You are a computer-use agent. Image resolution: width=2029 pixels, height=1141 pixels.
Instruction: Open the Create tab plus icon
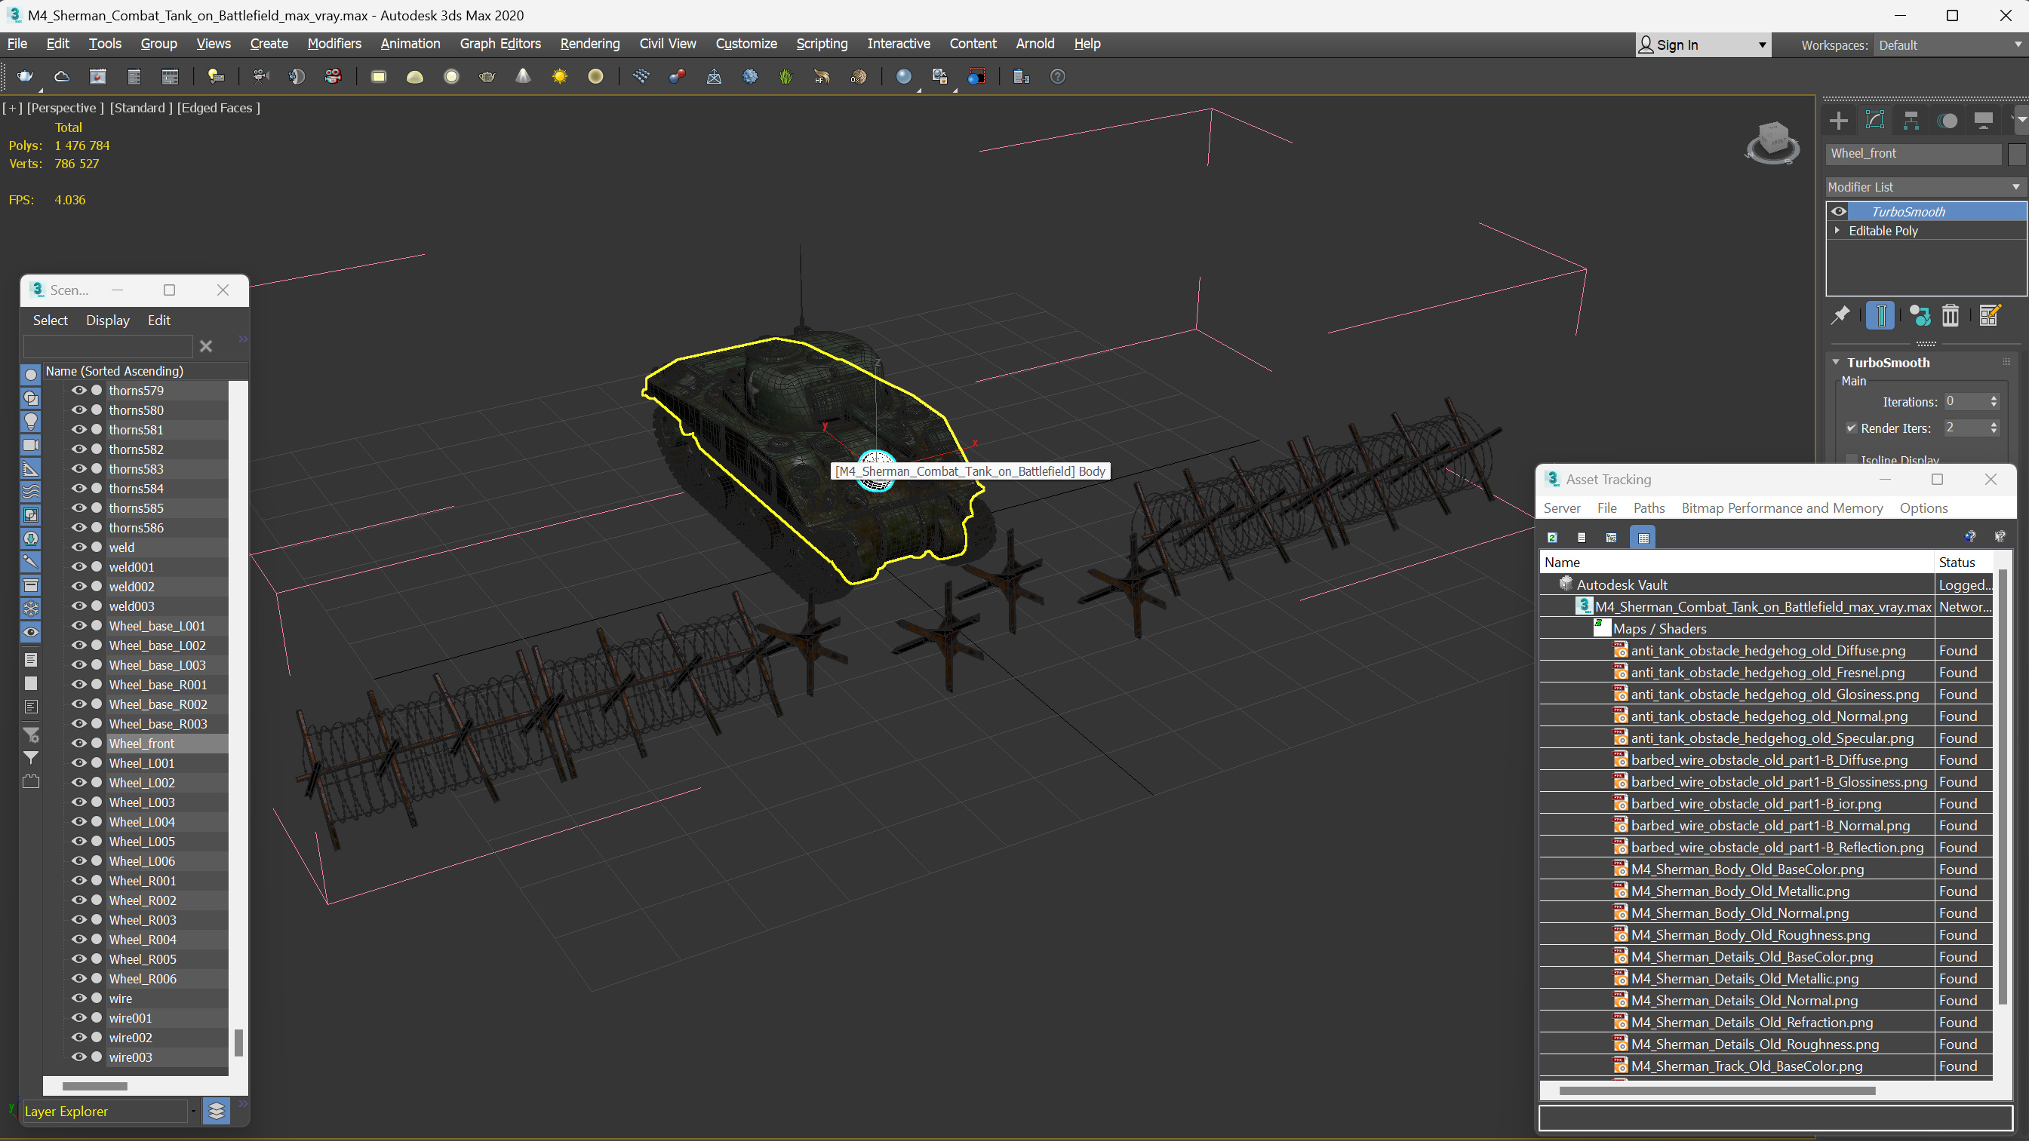click(1838, 121)
